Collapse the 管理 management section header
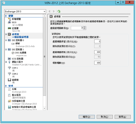 (6, 86)
